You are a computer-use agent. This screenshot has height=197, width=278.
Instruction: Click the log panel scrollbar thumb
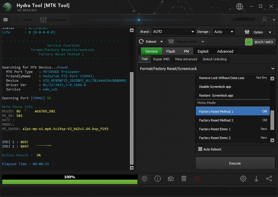132,118
